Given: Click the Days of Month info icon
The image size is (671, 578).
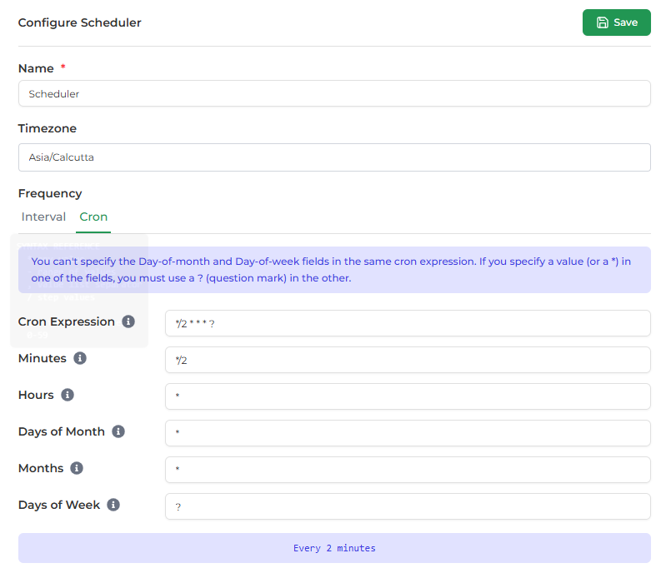Looking at the screenshot, I should pyautogui.click(x=117, y=431).
